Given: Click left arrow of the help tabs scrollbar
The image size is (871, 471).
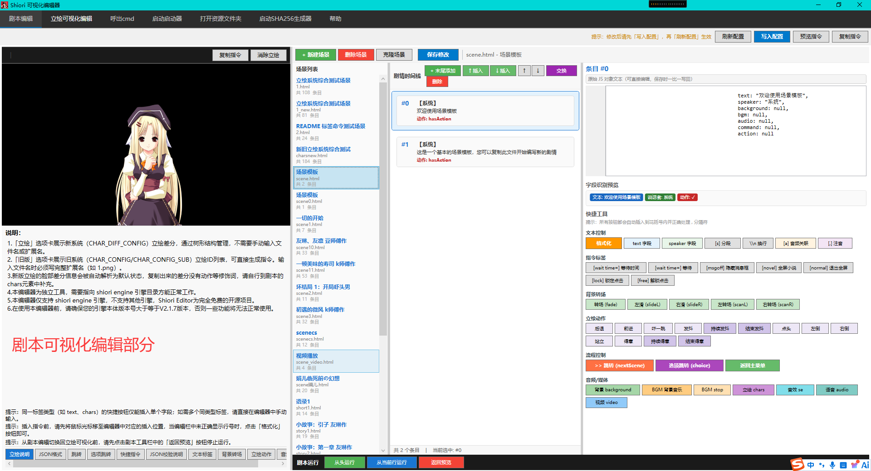Looking at the screenshot, I should pyautogui.click(x=9, y=464).
